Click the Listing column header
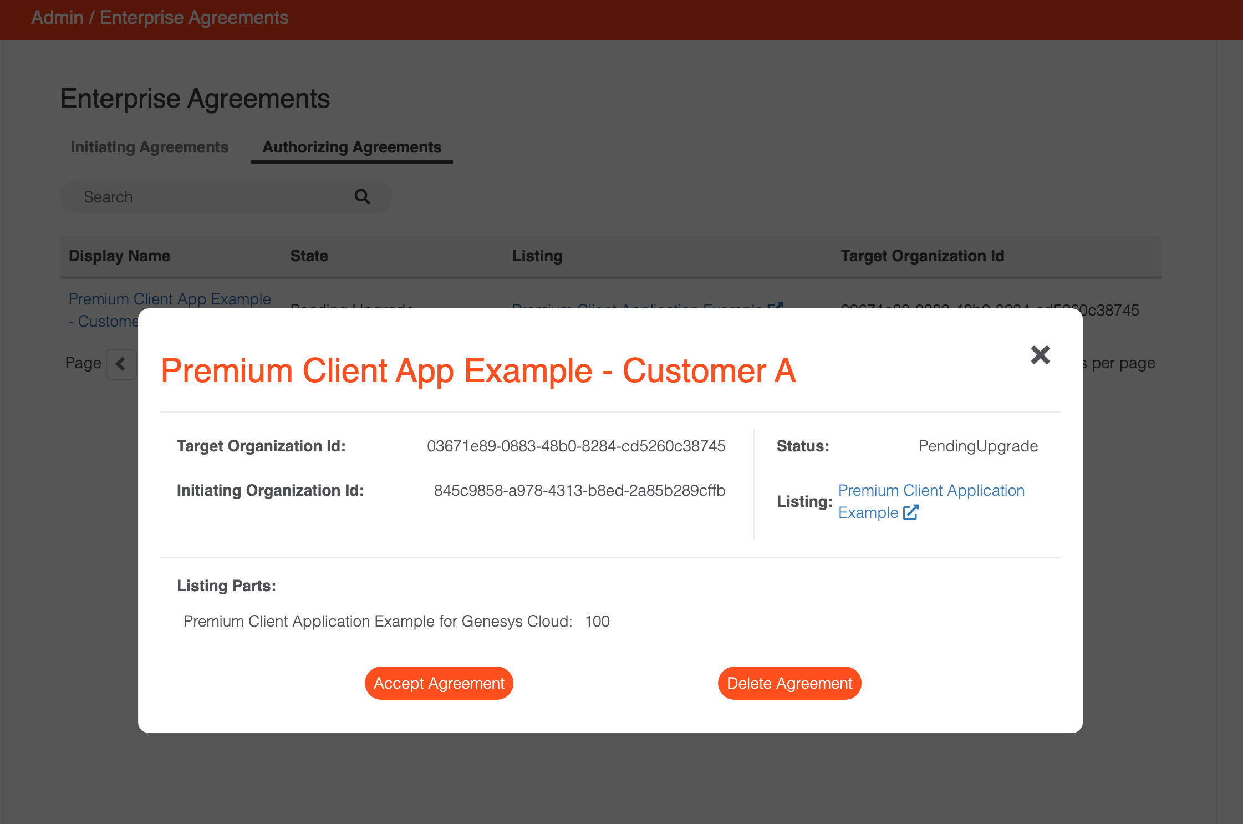This screenshot has width=1243, height=824. 537,256
